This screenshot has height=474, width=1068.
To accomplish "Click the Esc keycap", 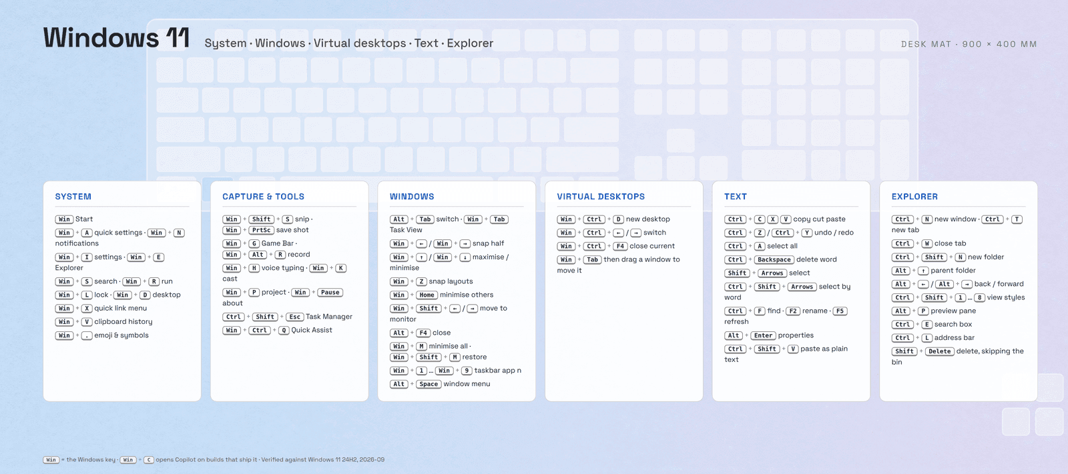I will pos(294,317).
